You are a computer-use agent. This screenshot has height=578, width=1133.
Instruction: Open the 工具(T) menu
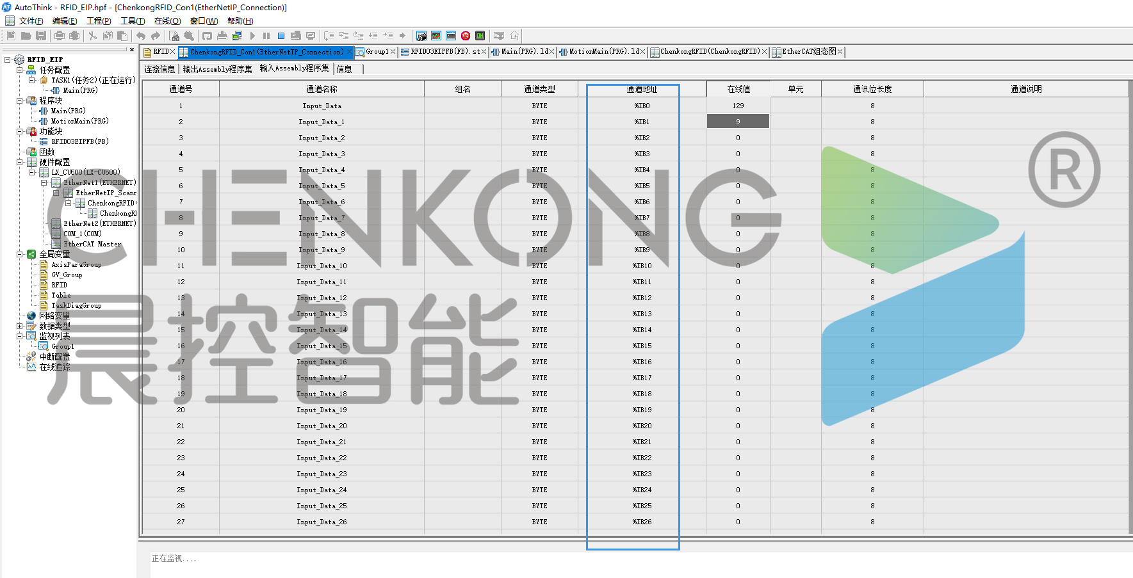(x=133, y=21)
